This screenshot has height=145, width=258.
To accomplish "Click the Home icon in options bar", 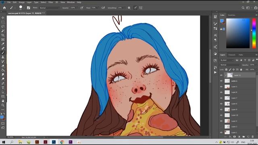I will tap(4, 8).
